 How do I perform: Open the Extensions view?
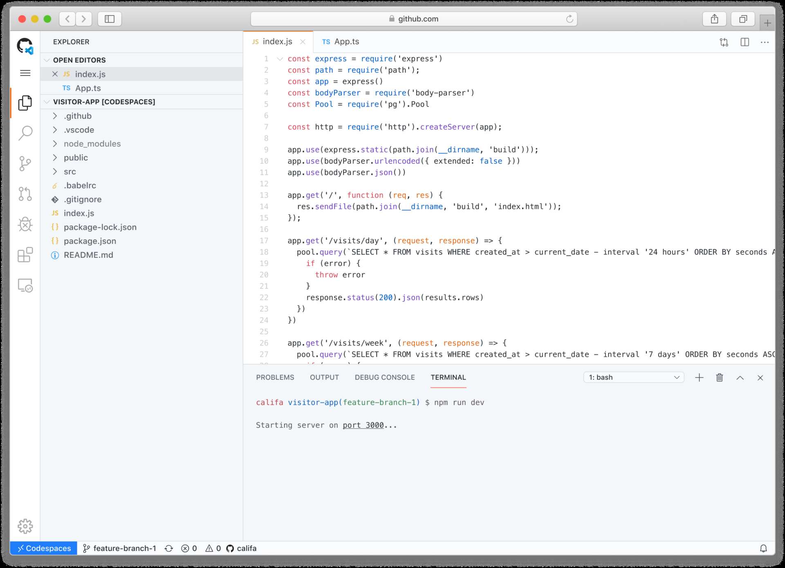pos(25,255)
